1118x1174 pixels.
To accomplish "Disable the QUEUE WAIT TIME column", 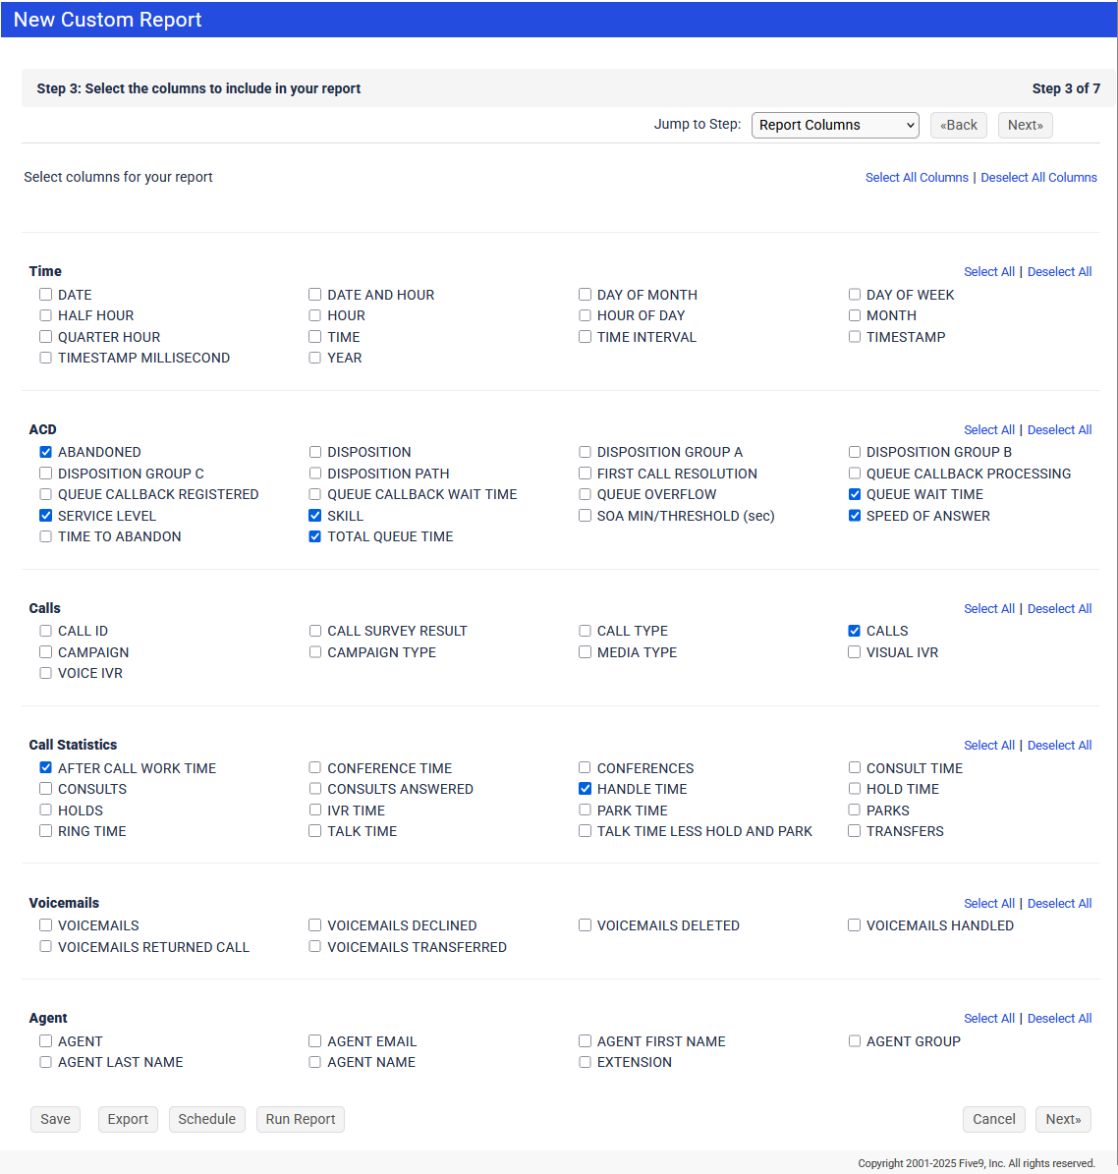I will (x=854, y=494).
